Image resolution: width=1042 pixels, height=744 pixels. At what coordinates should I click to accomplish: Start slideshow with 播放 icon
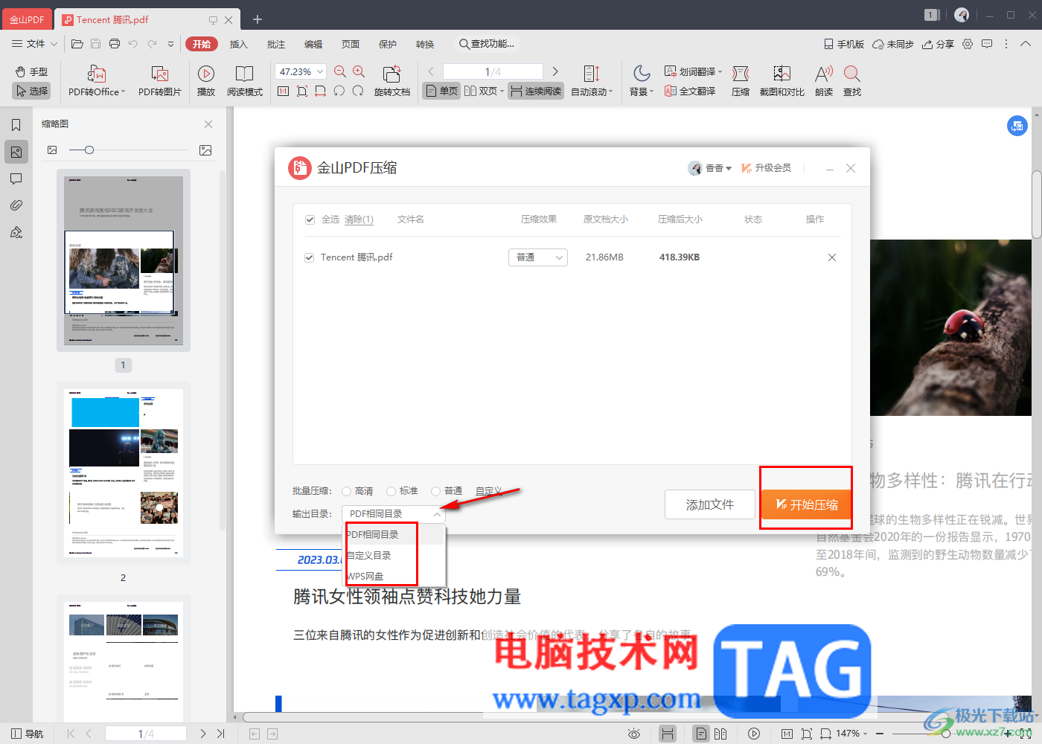pyautogui.click(x=206, y=81)
